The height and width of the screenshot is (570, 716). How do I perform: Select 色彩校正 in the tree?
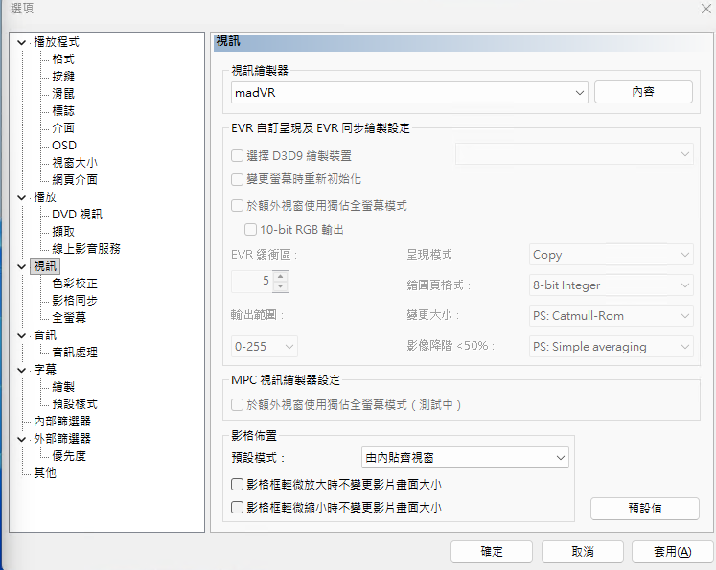[75, 284]
